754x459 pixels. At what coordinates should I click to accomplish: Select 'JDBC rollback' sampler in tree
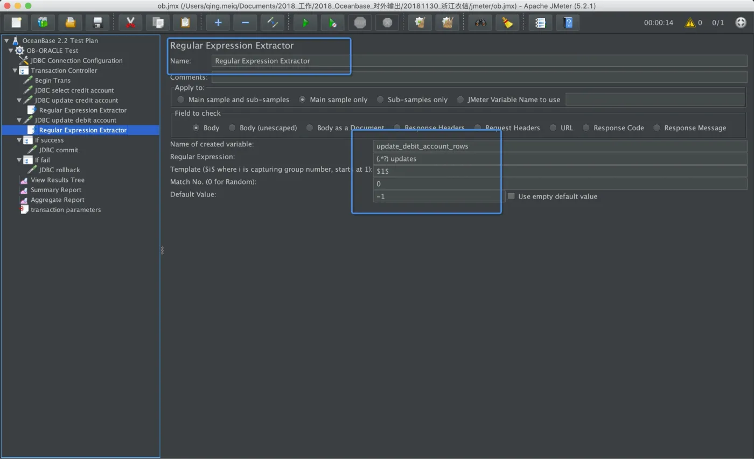pyautogui.click(x=59, y=170)
